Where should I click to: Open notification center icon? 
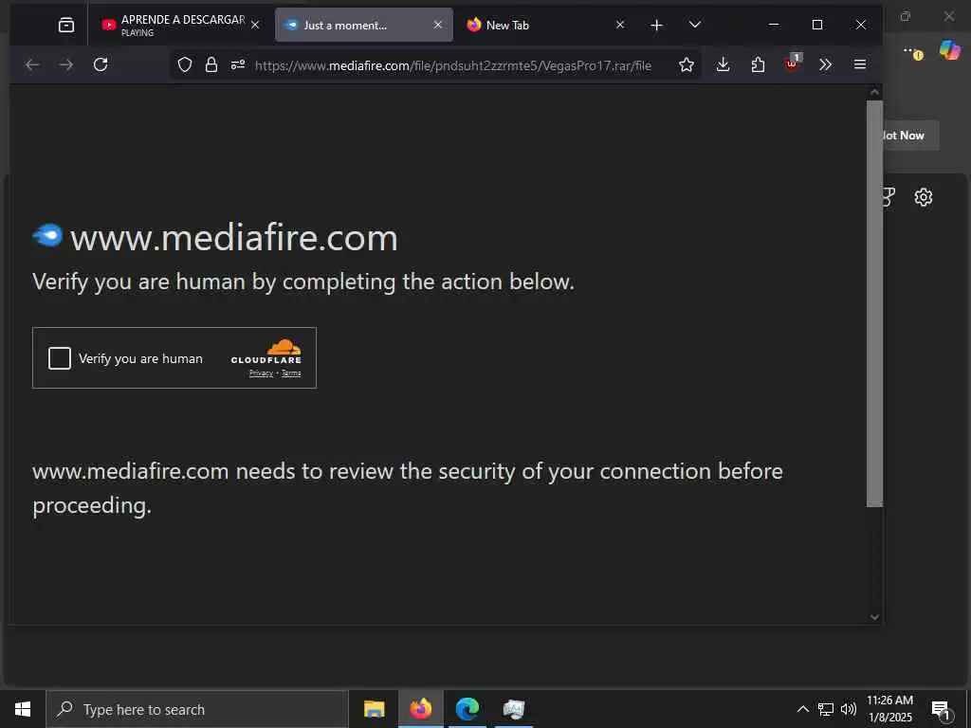pyautogui.click(x=941, y=710)
